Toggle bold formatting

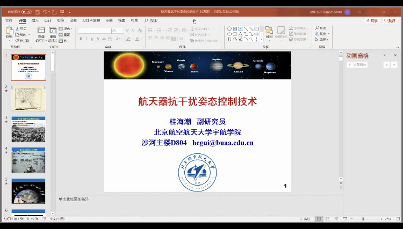tap(81, 39)
